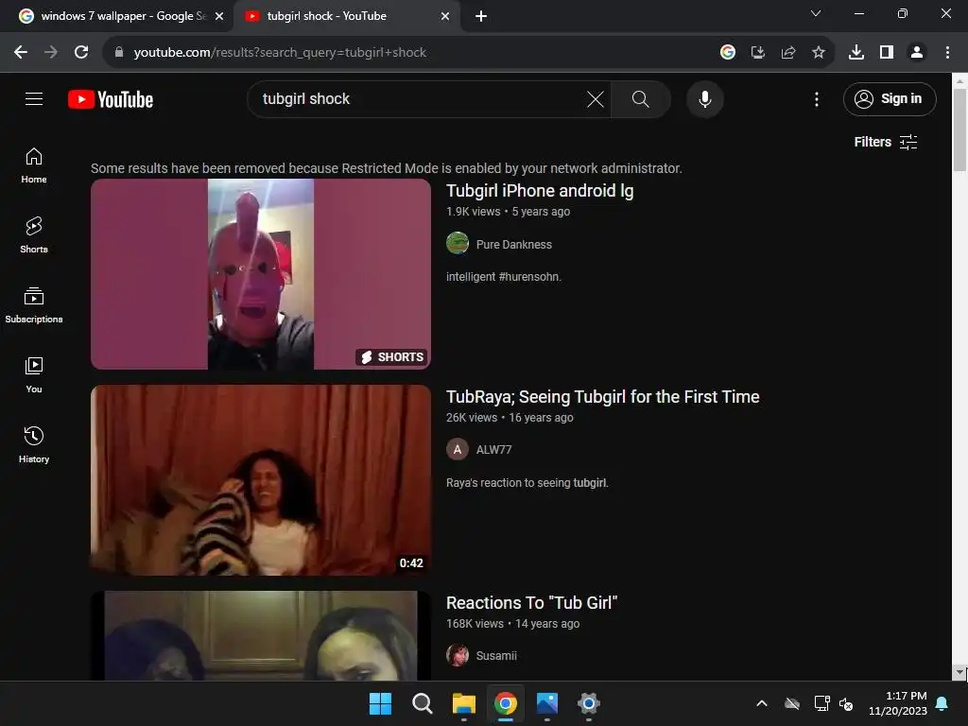Open Chrome three-dot menu

coord(947,53)
